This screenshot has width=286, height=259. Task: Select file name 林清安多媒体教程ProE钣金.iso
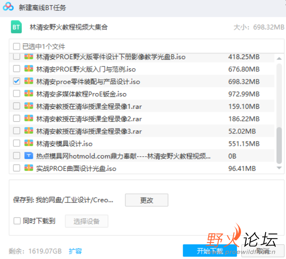pyautogui.click(x=81, y=94)
